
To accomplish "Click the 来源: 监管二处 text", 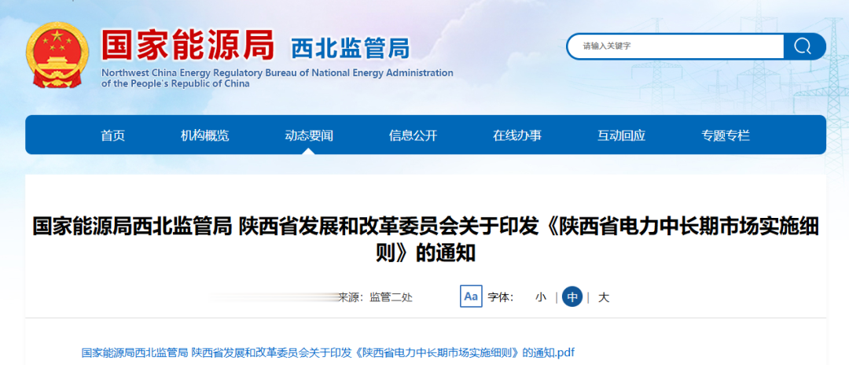I will [x=375, y=297].
